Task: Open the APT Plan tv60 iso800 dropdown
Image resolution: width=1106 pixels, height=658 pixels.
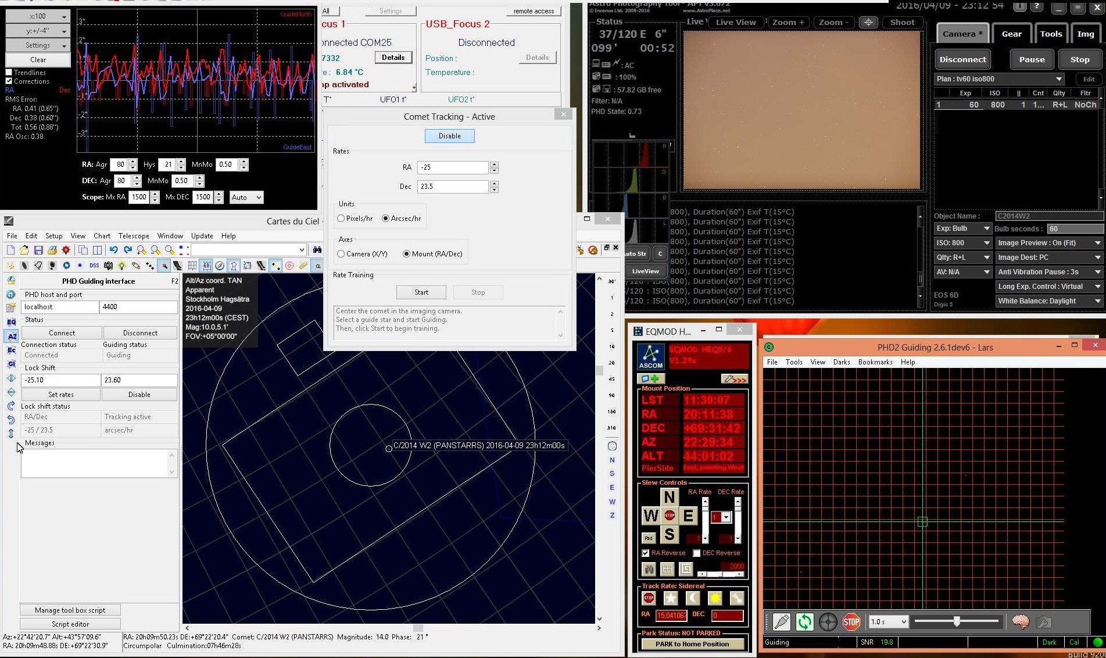Action: pos(1000,79)
